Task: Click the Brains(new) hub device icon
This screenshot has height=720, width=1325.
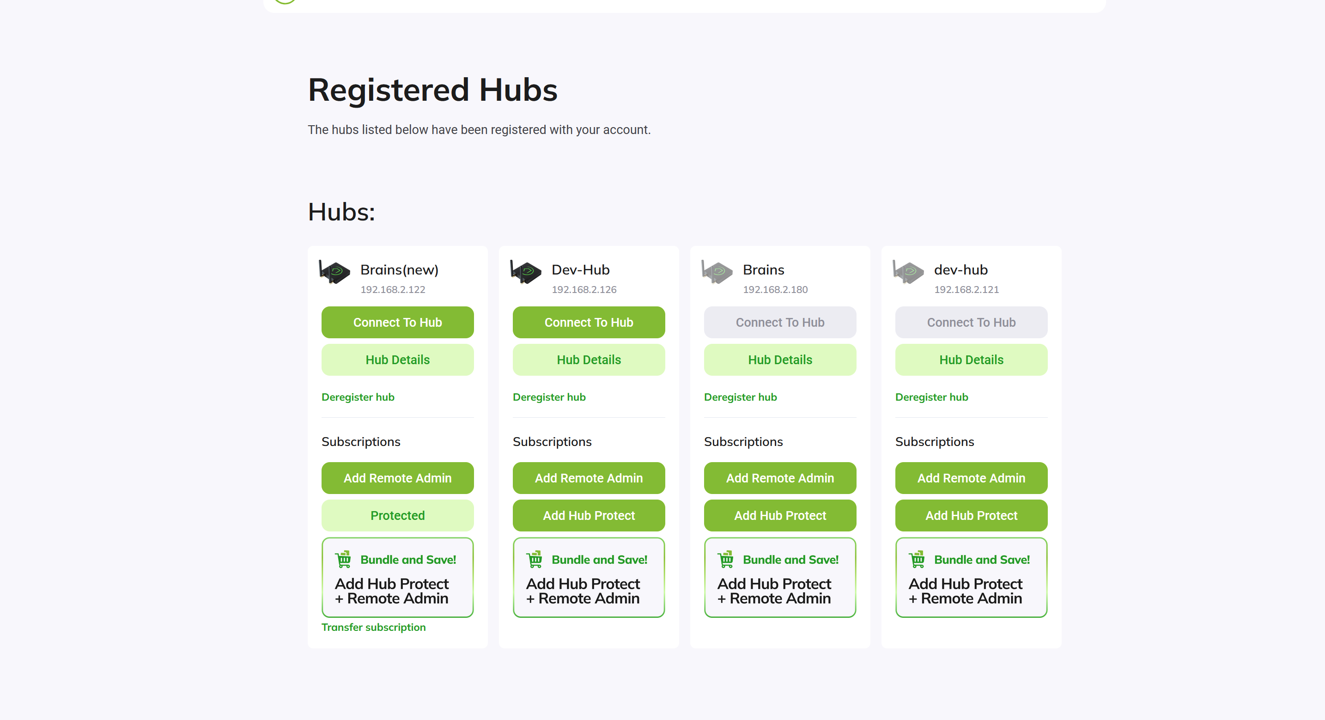Action: 334,272
